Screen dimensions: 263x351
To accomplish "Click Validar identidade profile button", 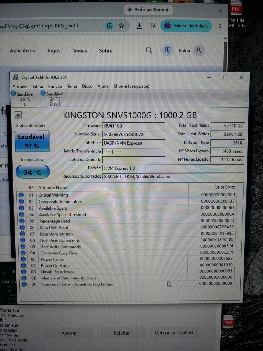I will tap(186, 26).
